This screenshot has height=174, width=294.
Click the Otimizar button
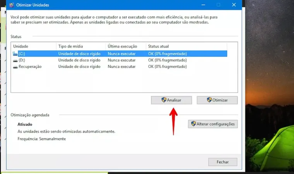[x=217, y=100]
